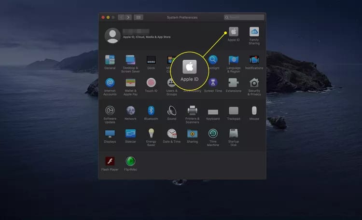Image resolution: width=362 pixels, height=220 pixels.
Task: Click 'Apple ID, iCloud, Media & App Store' text
Action: [147, 37]
